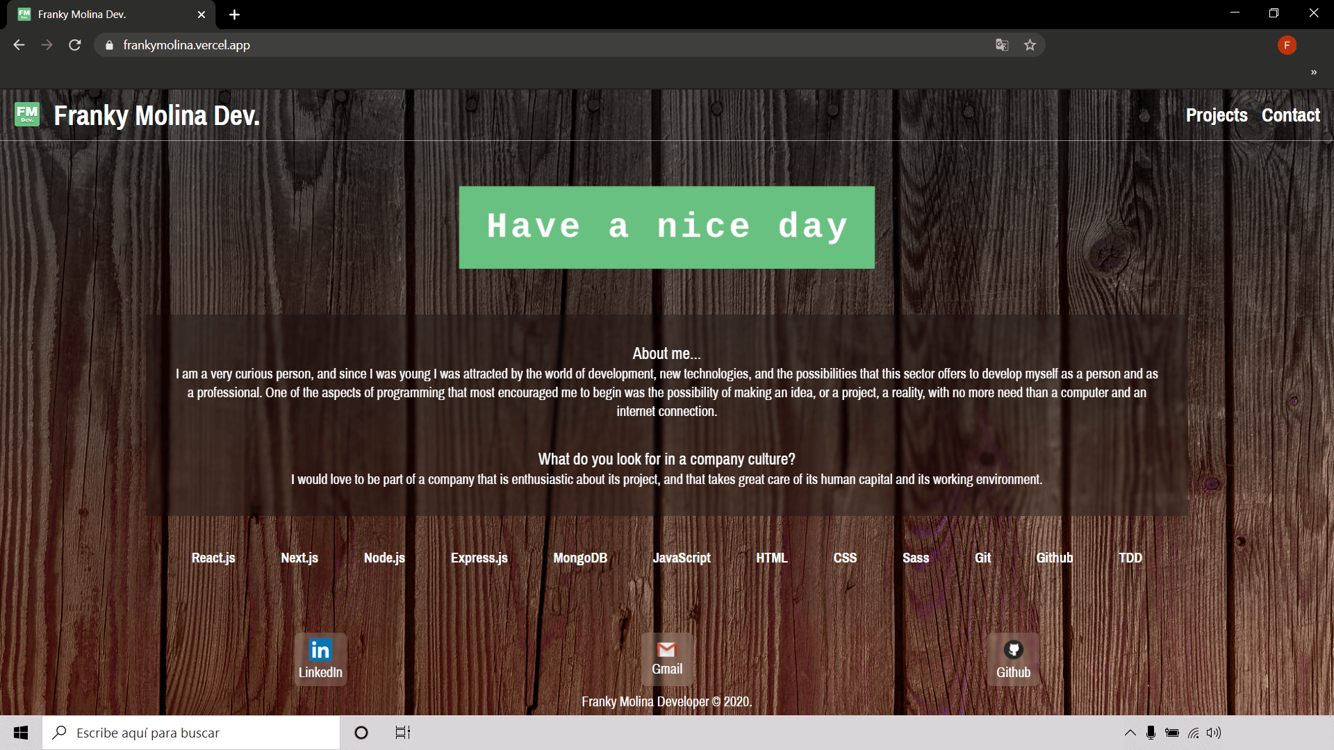Click the Next.js skill label

(x=299, y=558)
